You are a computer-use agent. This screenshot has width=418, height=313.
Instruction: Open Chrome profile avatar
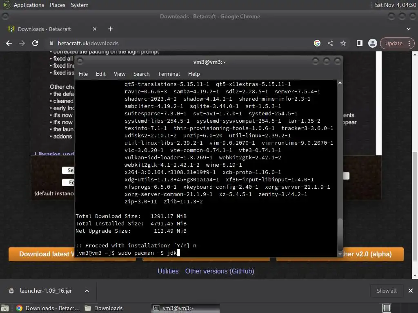[x=372, y=43]
